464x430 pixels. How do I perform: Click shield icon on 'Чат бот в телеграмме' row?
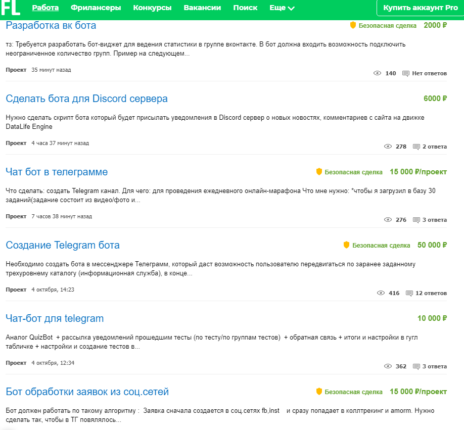[319, 171]
